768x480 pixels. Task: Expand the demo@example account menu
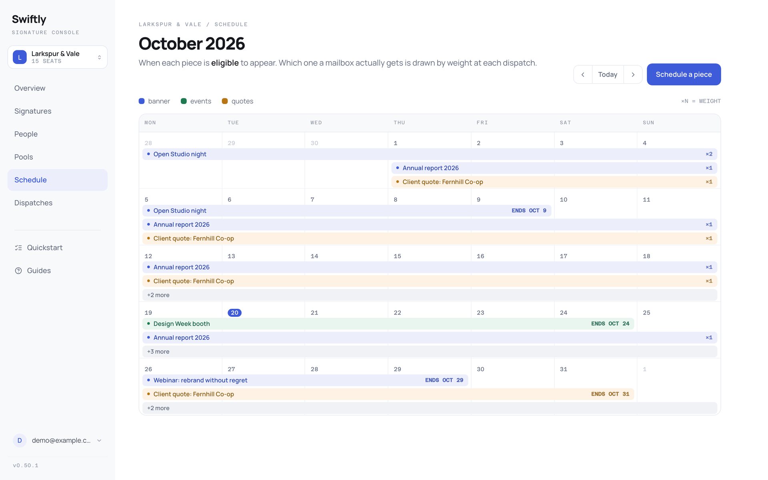(x=99, y=440)
